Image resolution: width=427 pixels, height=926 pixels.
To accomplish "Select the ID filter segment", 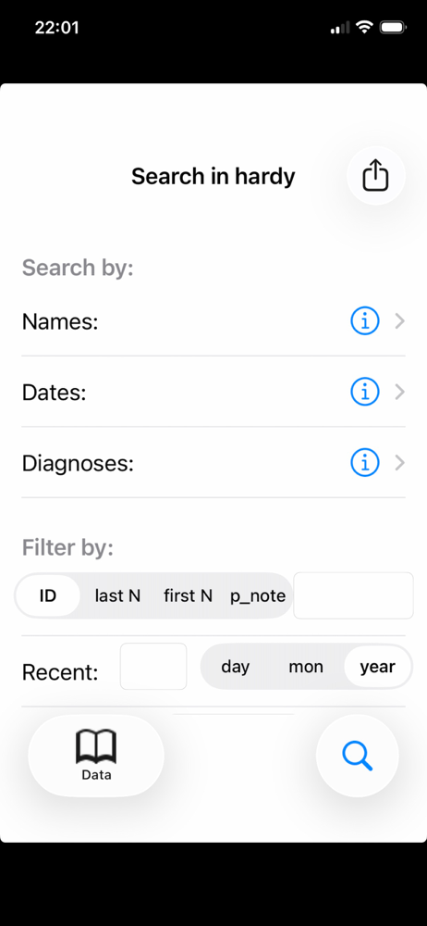I will tap(48, 595).
